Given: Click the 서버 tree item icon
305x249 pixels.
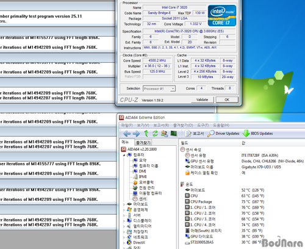Looking at the screenshot, I should 129,215.
